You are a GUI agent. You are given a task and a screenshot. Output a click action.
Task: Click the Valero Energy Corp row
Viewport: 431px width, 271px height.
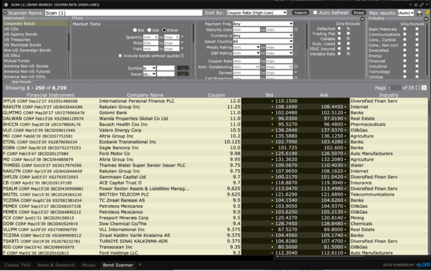(x=216, y=130)
